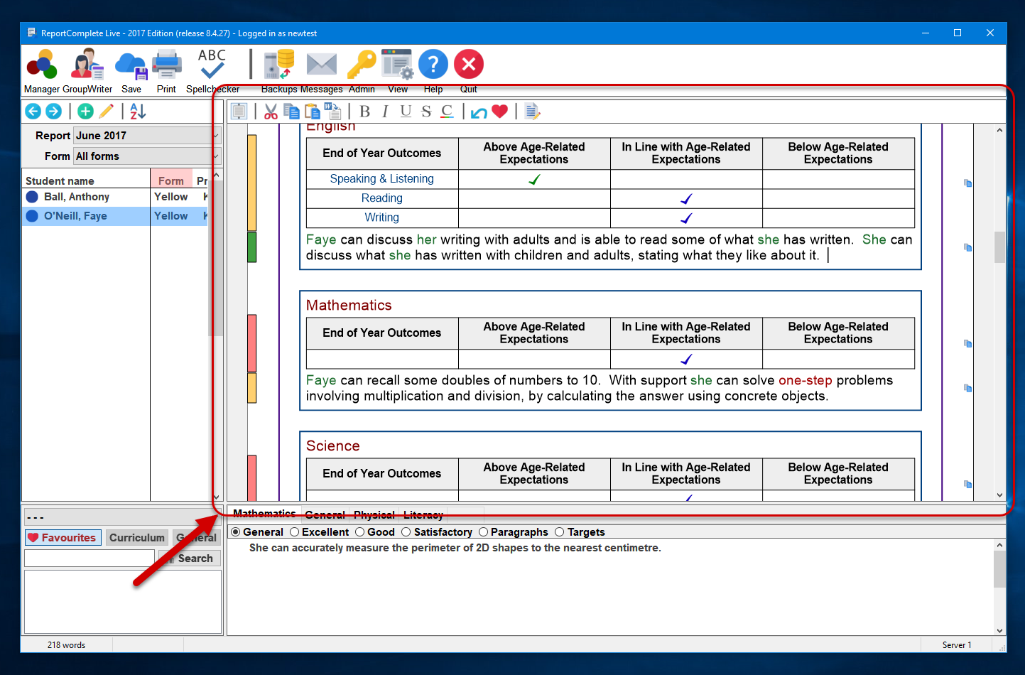The width and height of the screenshot is (1025, 675).
Task: Open the Backups database icon
Action: (x=279, y=65)
